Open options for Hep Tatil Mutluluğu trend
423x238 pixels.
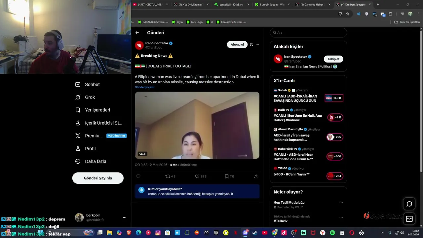coord(341,203)
